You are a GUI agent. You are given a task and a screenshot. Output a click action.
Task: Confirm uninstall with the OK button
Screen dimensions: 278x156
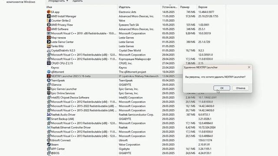(x=222, y=88)
